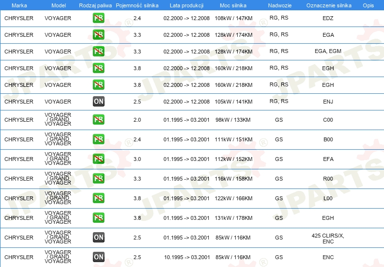Image resolution: width=384 pixels, height=267 pixels.
Task: Click the power value 131kW / 178KM
Action: click(x=233, y=218)
